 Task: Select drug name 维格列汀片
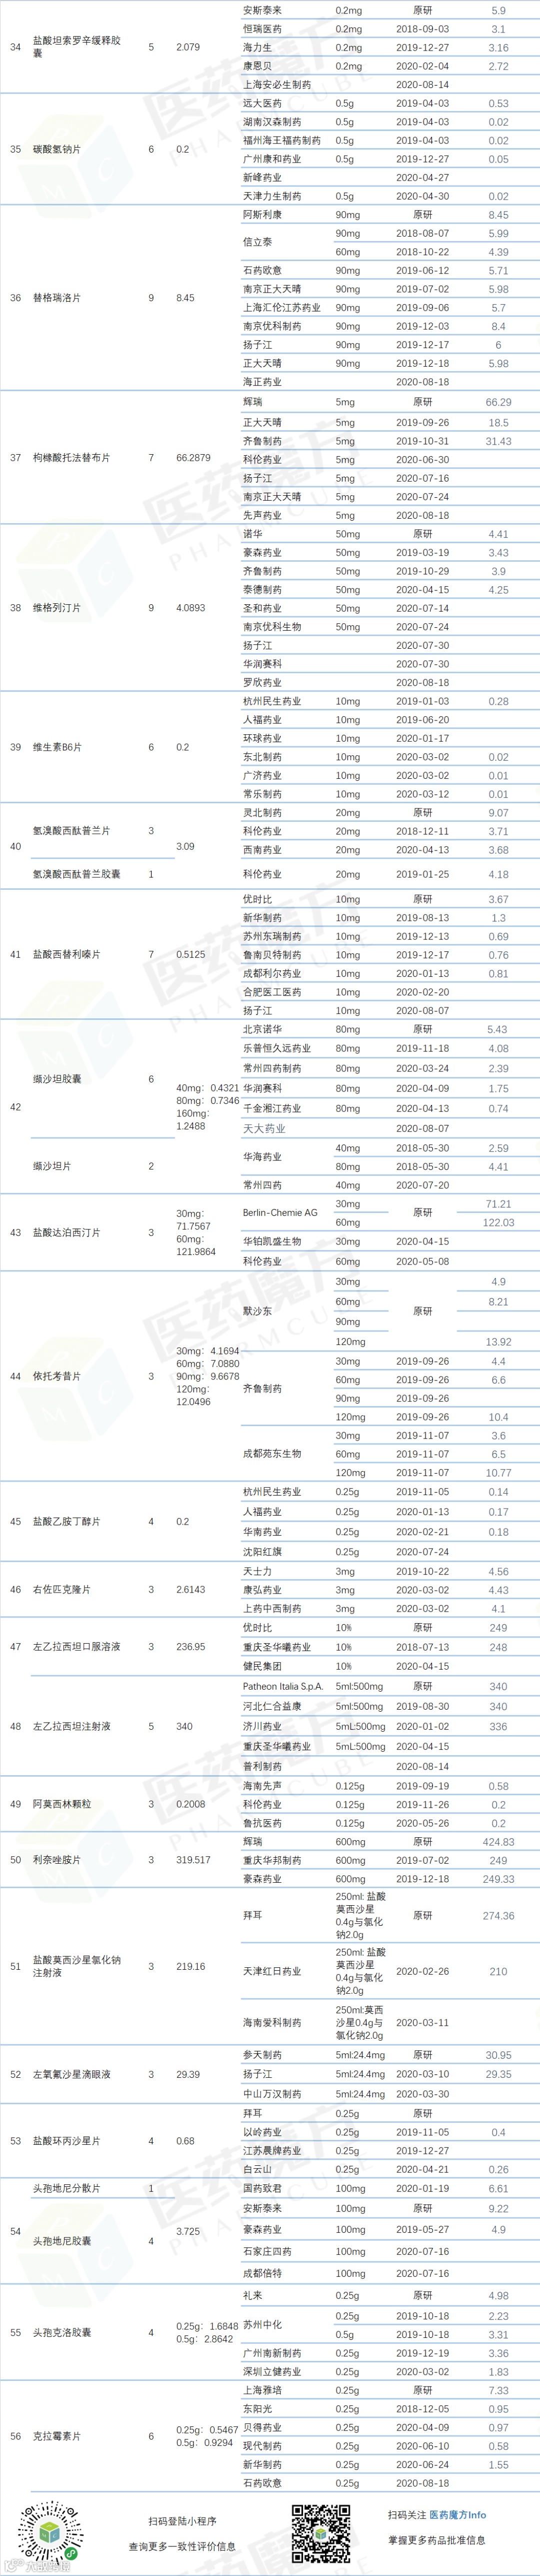57,608
